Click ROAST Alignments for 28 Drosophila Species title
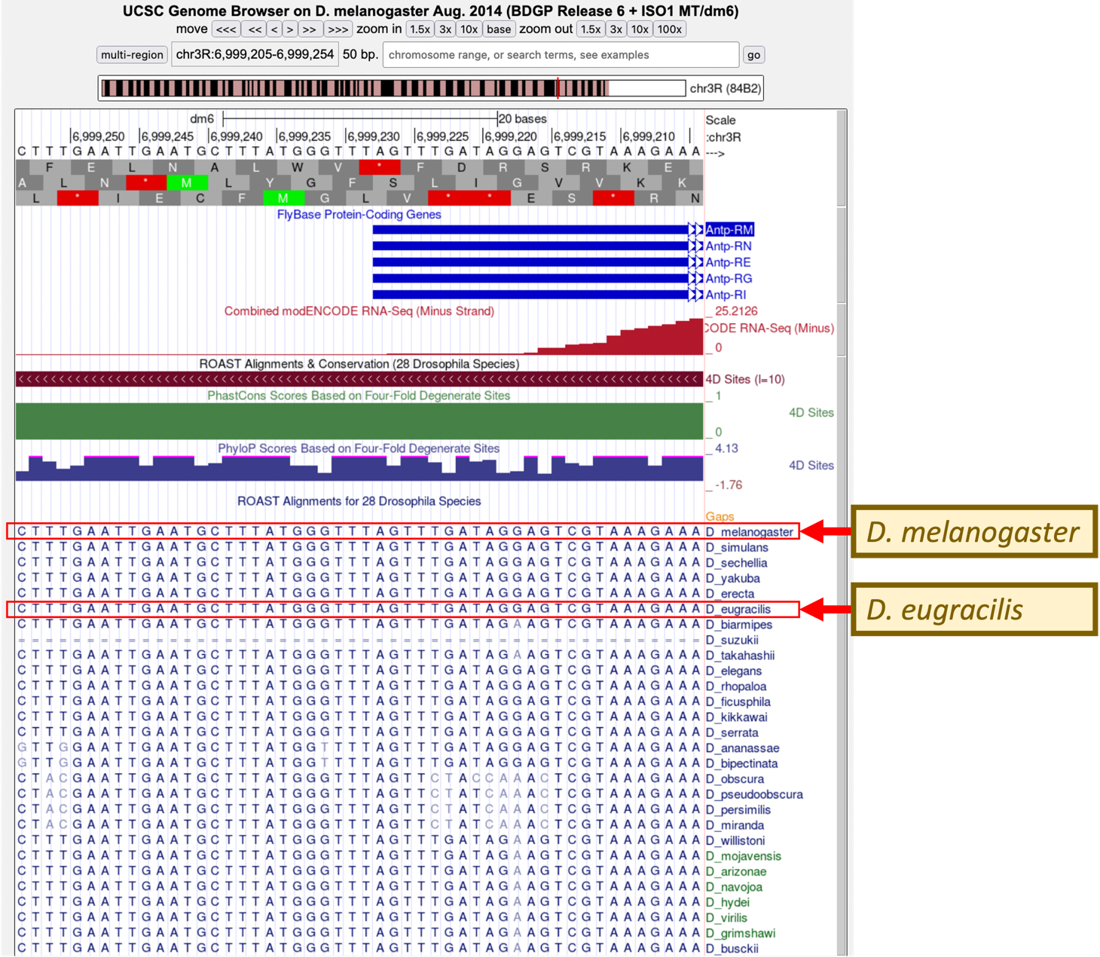The width and height of the screenshot is (1100, 957). [359, 501]
